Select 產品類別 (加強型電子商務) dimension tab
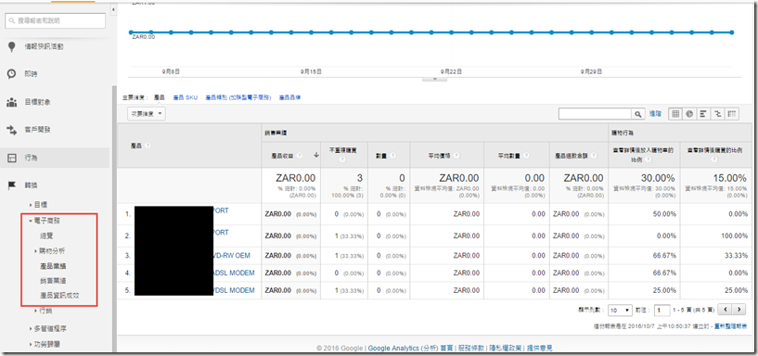 coord(238,97)
